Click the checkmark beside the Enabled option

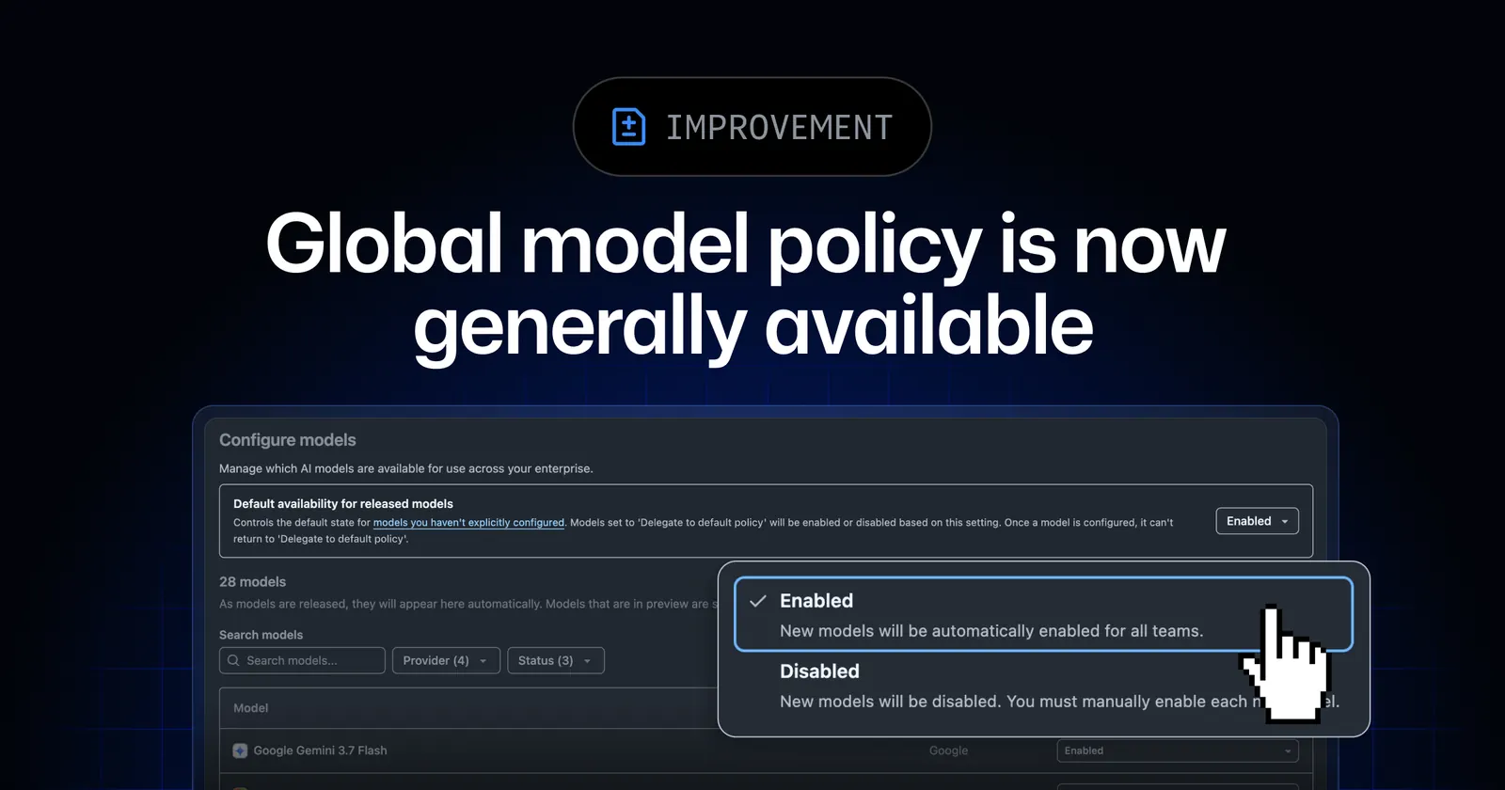(x=758, y=601)
